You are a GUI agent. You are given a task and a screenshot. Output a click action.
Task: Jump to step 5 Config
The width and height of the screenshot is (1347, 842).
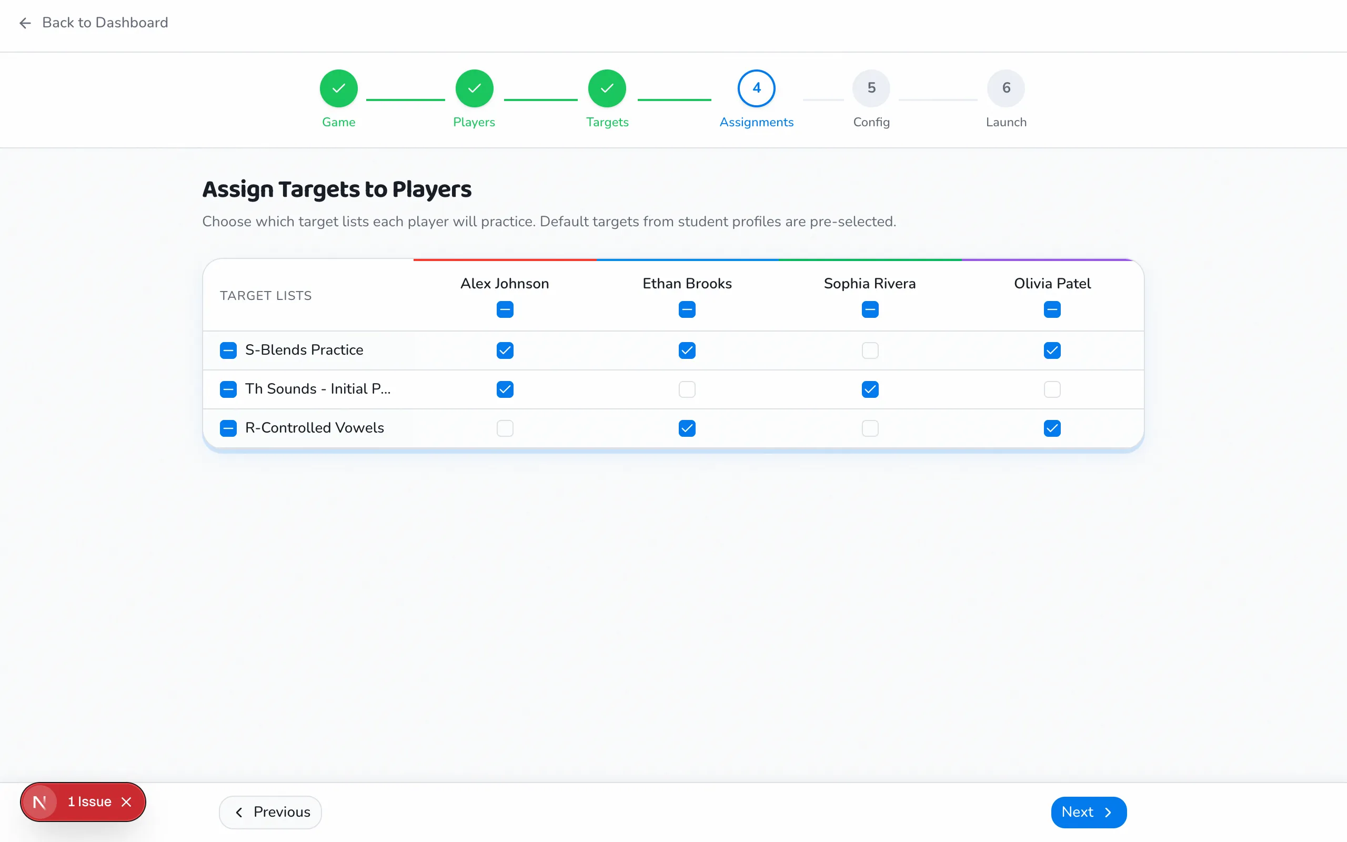pyautogui.click(x=871, y=88)
